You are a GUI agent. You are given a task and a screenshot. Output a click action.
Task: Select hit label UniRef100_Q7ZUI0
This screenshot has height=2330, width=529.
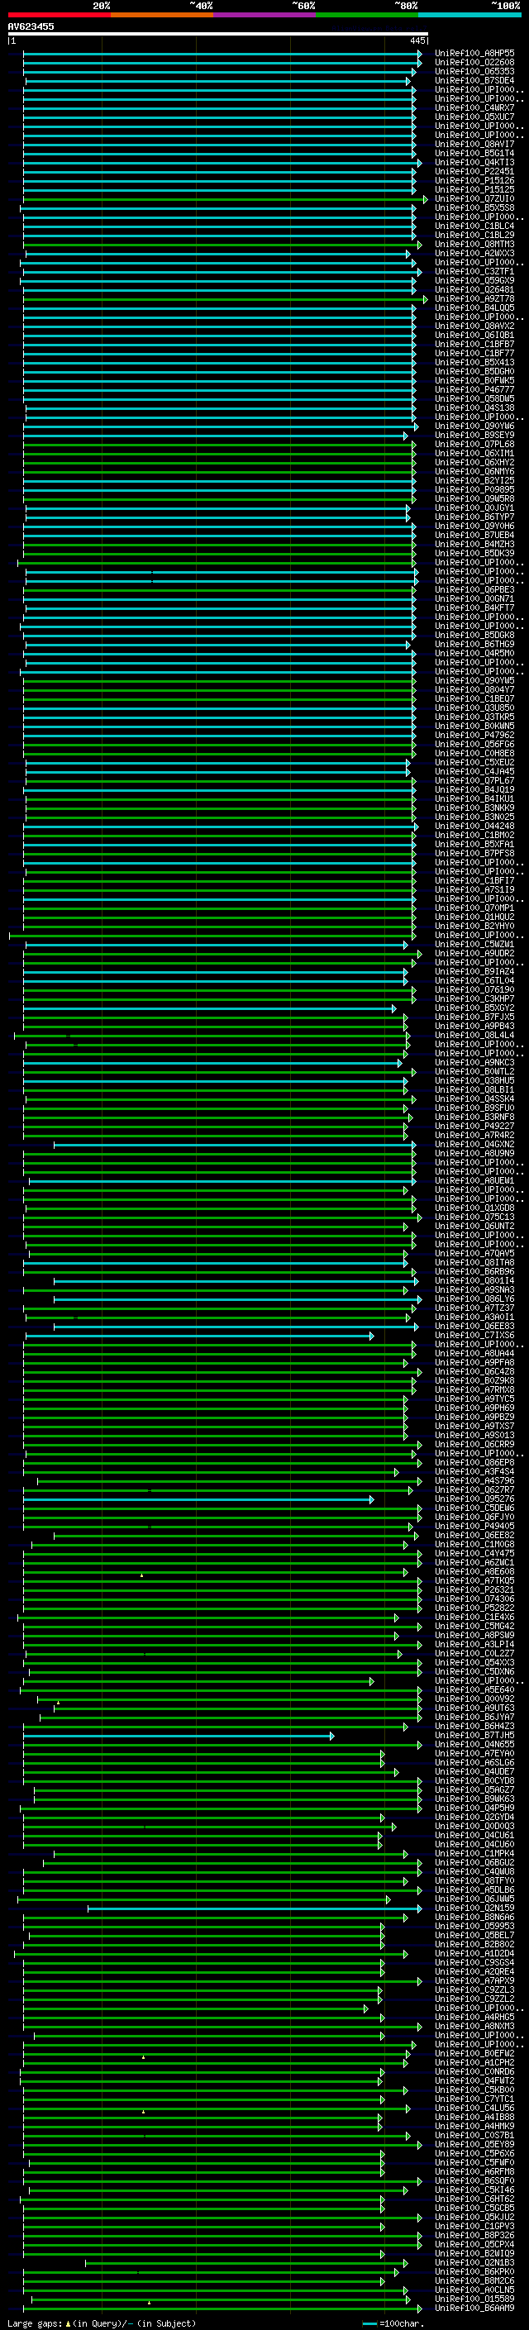[474, 199]
